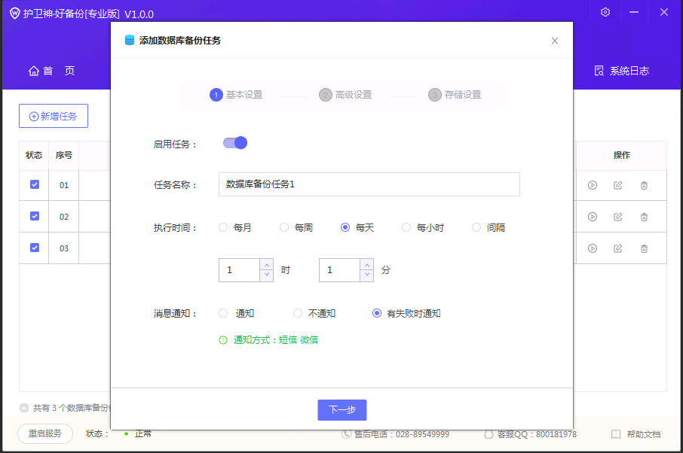Click the notification method info icon
The width and height of the screenshot is (683, 453).
pos(223,340)
